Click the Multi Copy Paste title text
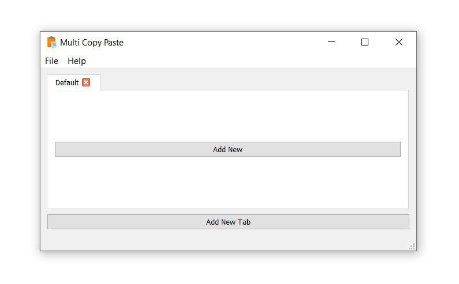This screenshot has width=459, height=284. click(92, 43)
